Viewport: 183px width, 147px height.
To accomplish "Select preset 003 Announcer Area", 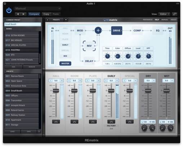I will [x=22, y=86].
